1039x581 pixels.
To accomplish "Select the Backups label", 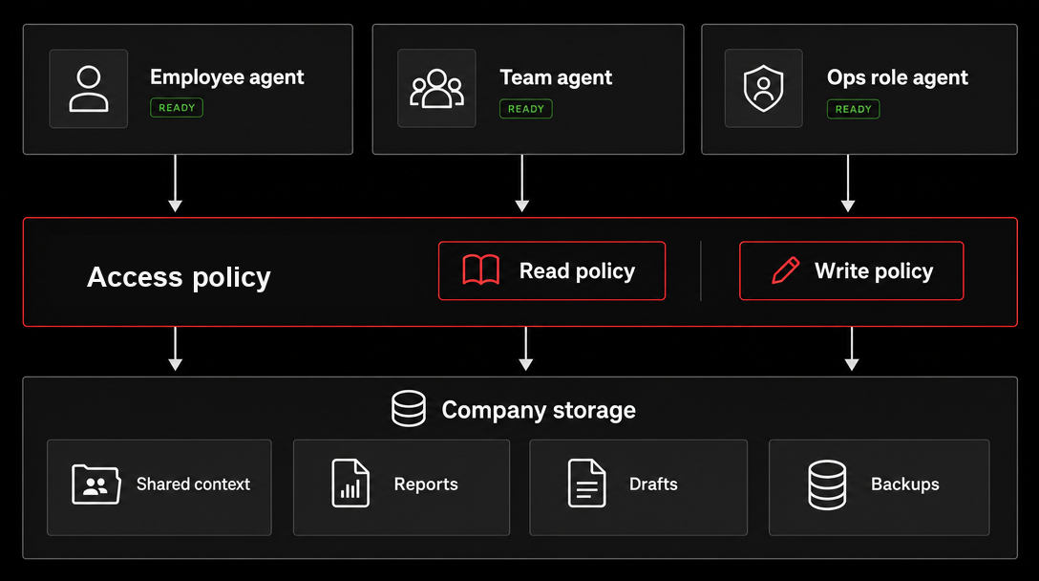I will tap(904, 484).
